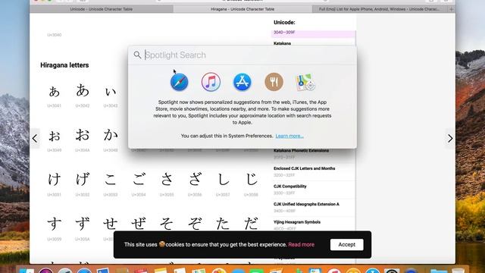Open the Read more cookie link
The width and height of the screenshot is (485, 273).
click(x=302, y=244)
